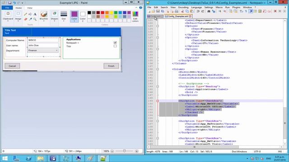This screenshot has height=162, width=289.
Task: Click the Save All icon in Notepad++ toolbar
Action: pyautogui.click(x=163, y=11)
